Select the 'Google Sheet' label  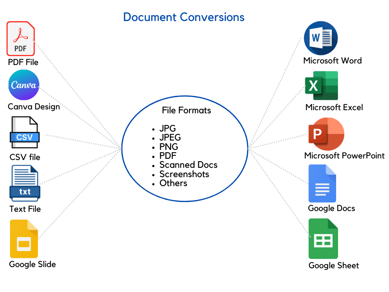334,266
